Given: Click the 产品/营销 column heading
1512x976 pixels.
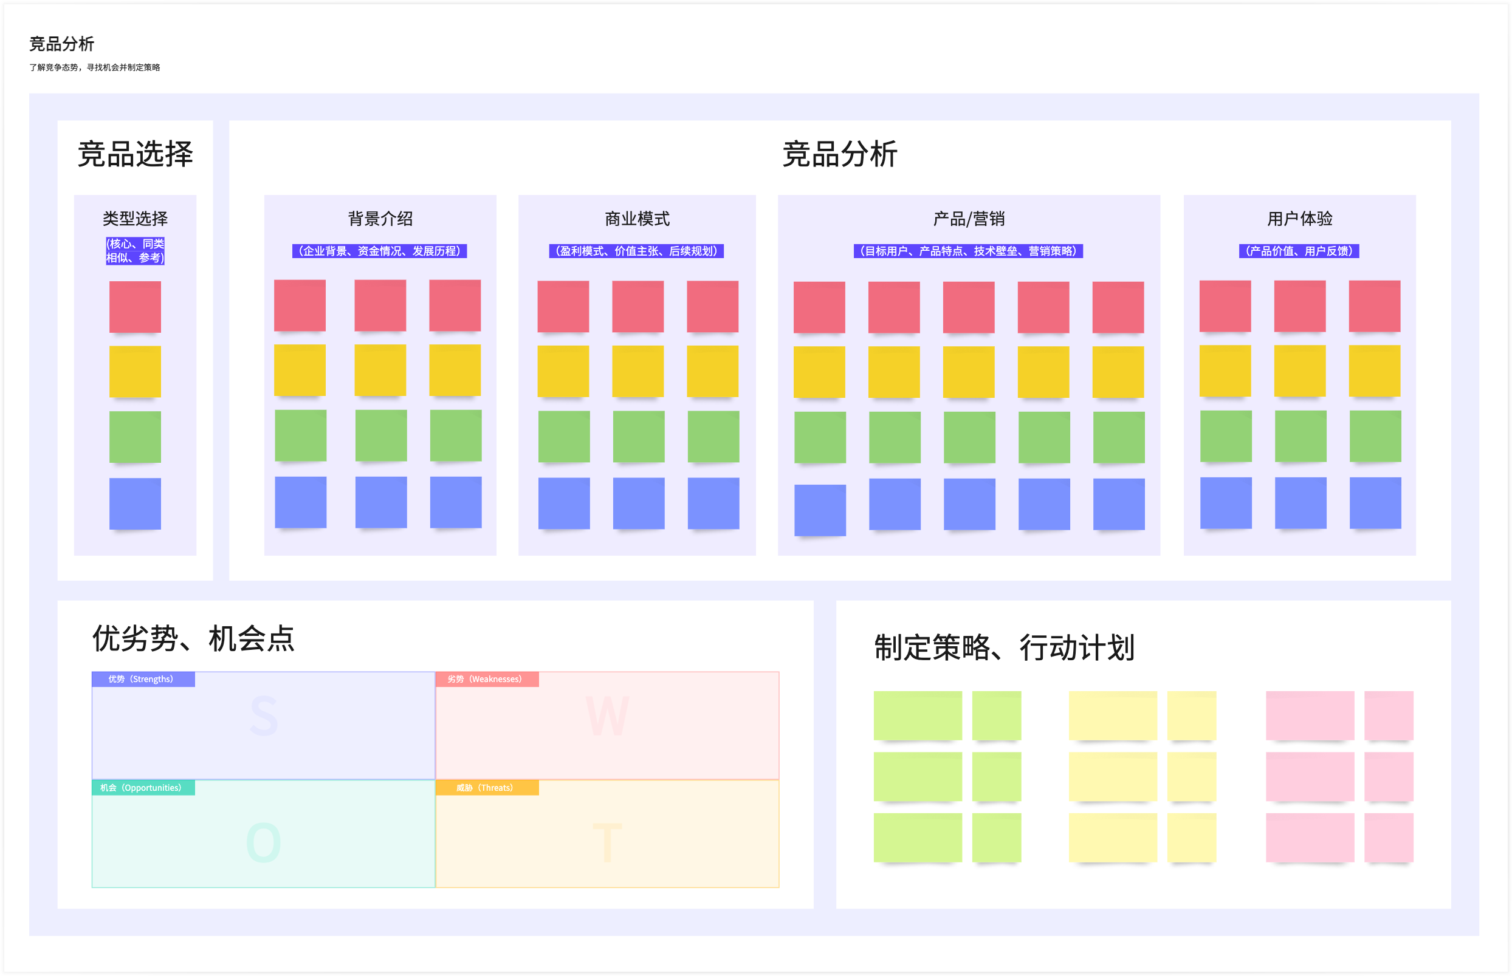Looking at the screenshot, I should coord(969,219).
